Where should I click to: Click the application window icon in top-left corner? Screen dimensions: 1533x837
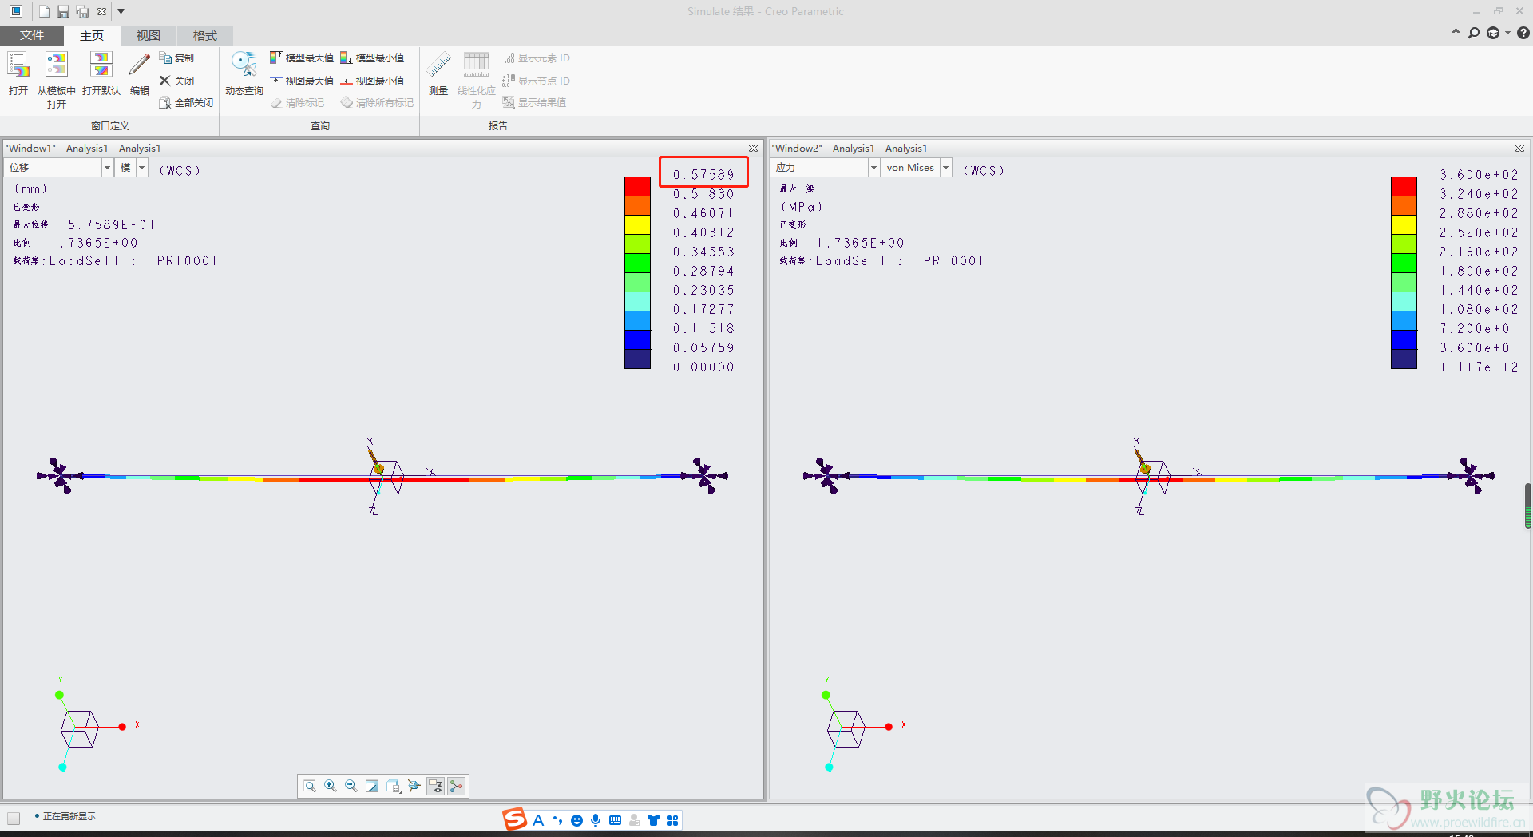16,11
